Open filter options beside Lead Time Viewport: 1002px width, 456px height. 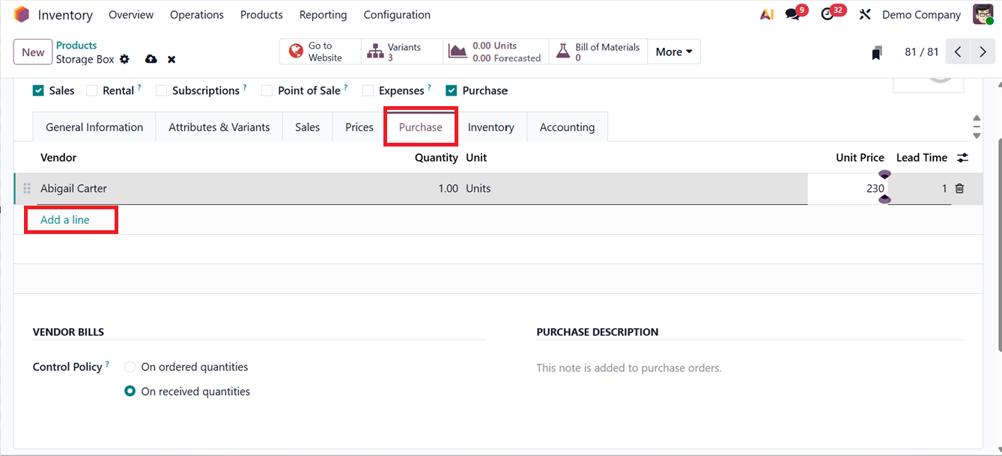(x=962, y=158)
